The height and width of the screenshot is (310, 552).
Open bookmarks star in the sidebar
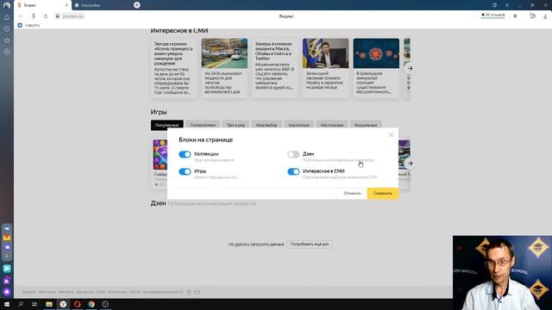(7, 40)
